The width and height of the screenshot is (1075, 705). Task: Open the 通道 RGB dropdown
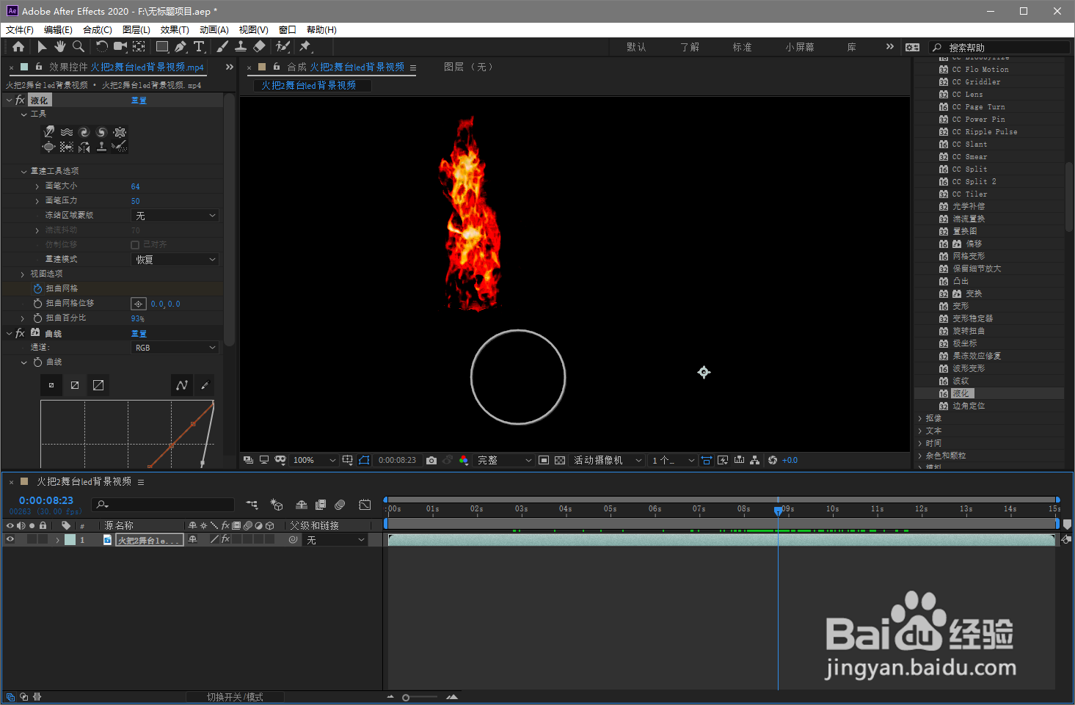pos(175,348)
